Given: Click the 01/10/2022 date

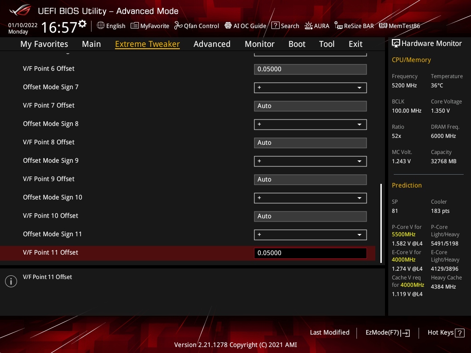Looking at the screenshot, I should pos(23,25).
